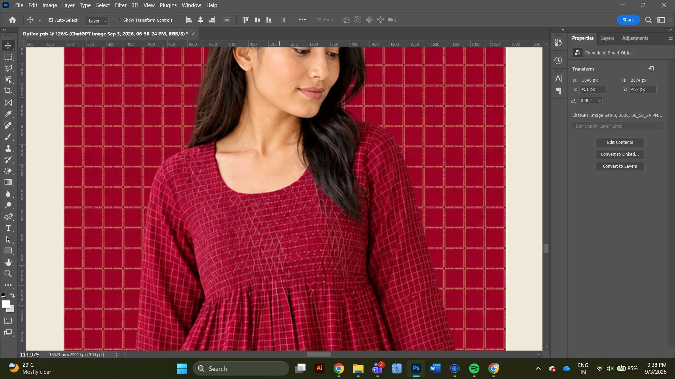675x379 pixels.
Task: Select the Eyedropper tool
Action: 8,114
